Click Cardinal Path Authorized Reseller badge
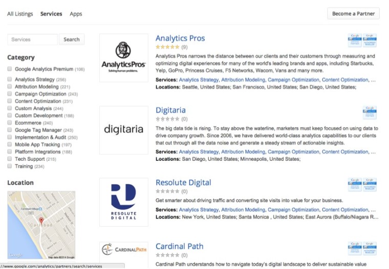Image resolution: width=389 pixels, height=269 pixels. pos(370,249)
